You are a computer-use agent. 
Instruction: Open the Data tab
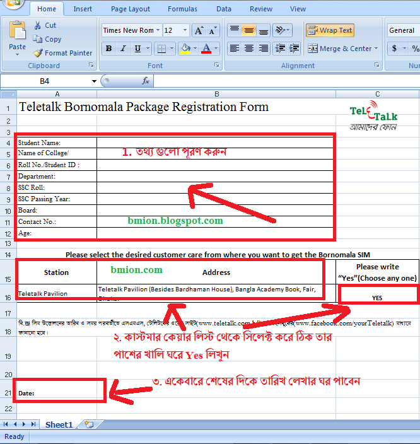pyautogui.click(x=224, y=9)
